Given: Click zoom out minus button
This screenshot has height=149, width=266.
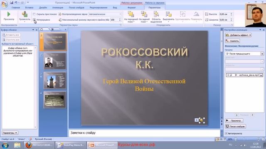Looking at the screenshot, I should click(236, 139).
